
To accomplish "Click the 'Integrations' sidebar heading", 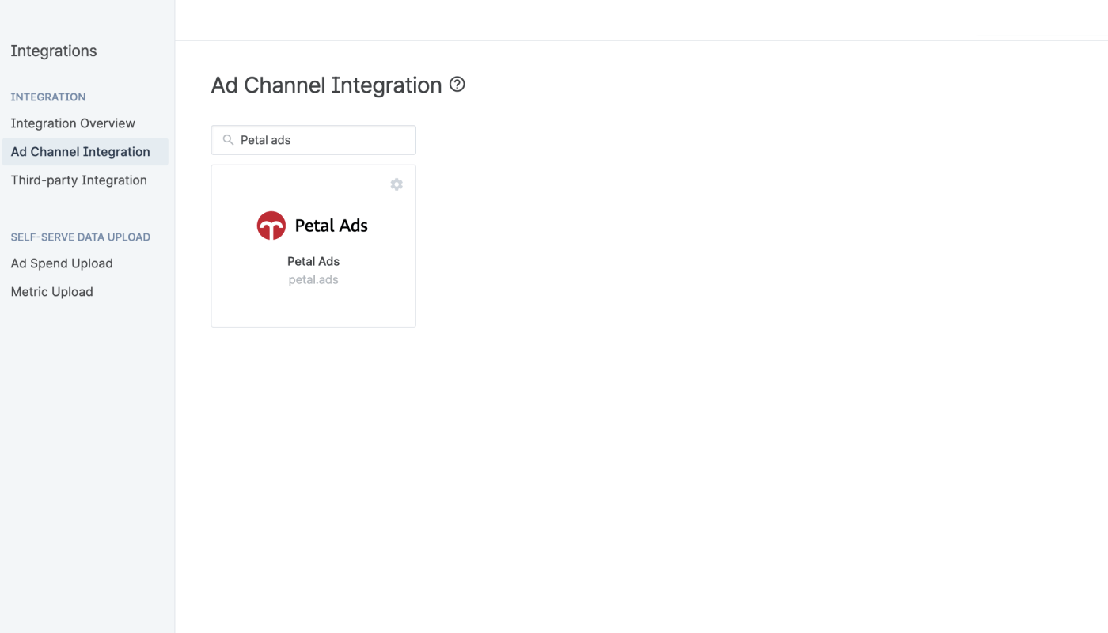I will 54,51.
